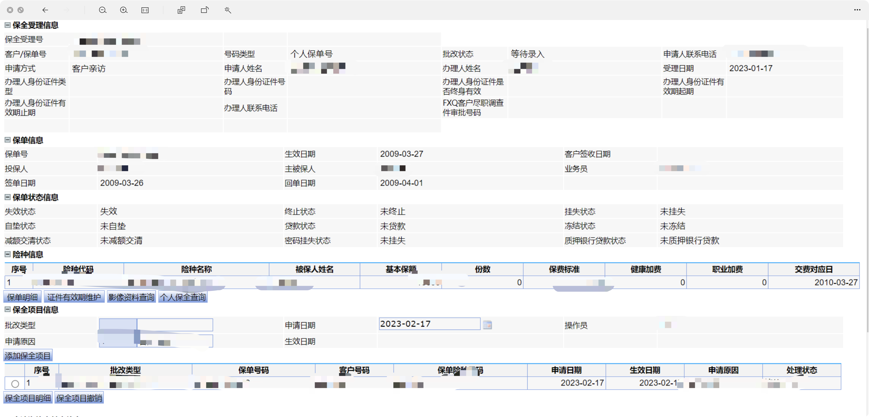Open the calendar picker beside 申请日期
Image resolution: width=869 pixels, height=417 pixels.
[x=487, y=325]
